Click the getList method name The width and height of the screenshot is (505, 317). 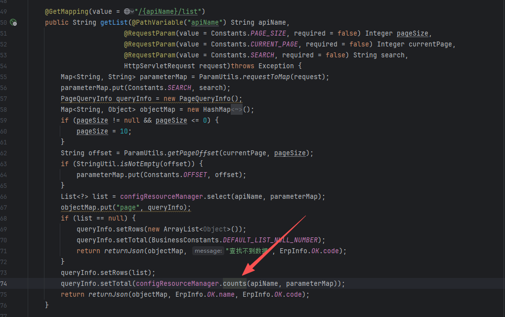coord(114,22)
